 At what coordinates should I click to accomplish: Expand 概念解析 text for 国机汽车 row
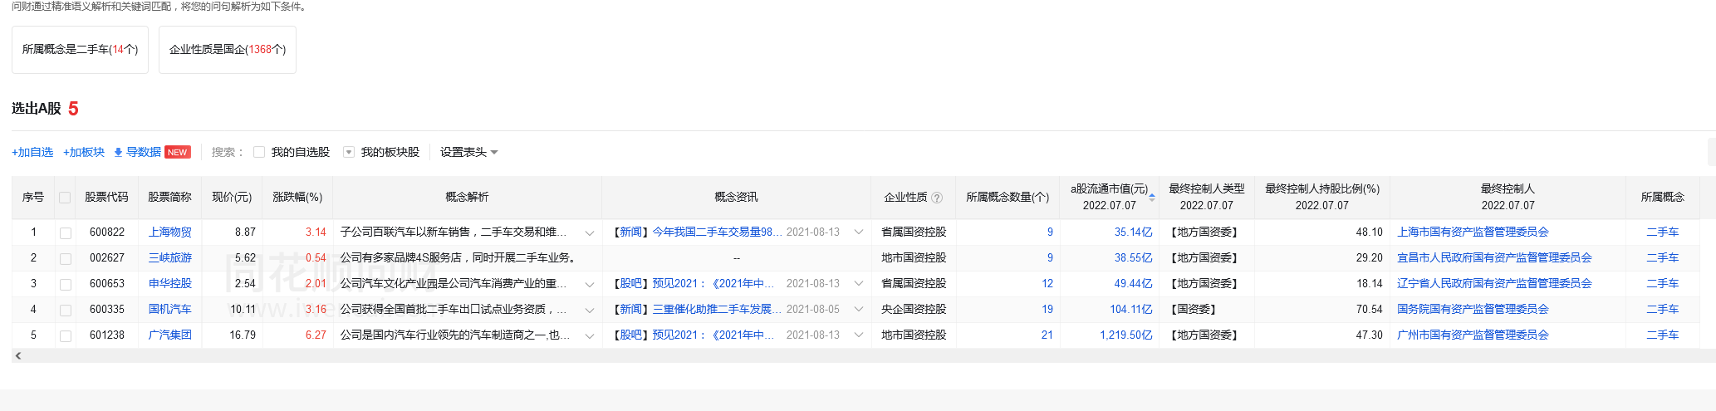[590, 310]
